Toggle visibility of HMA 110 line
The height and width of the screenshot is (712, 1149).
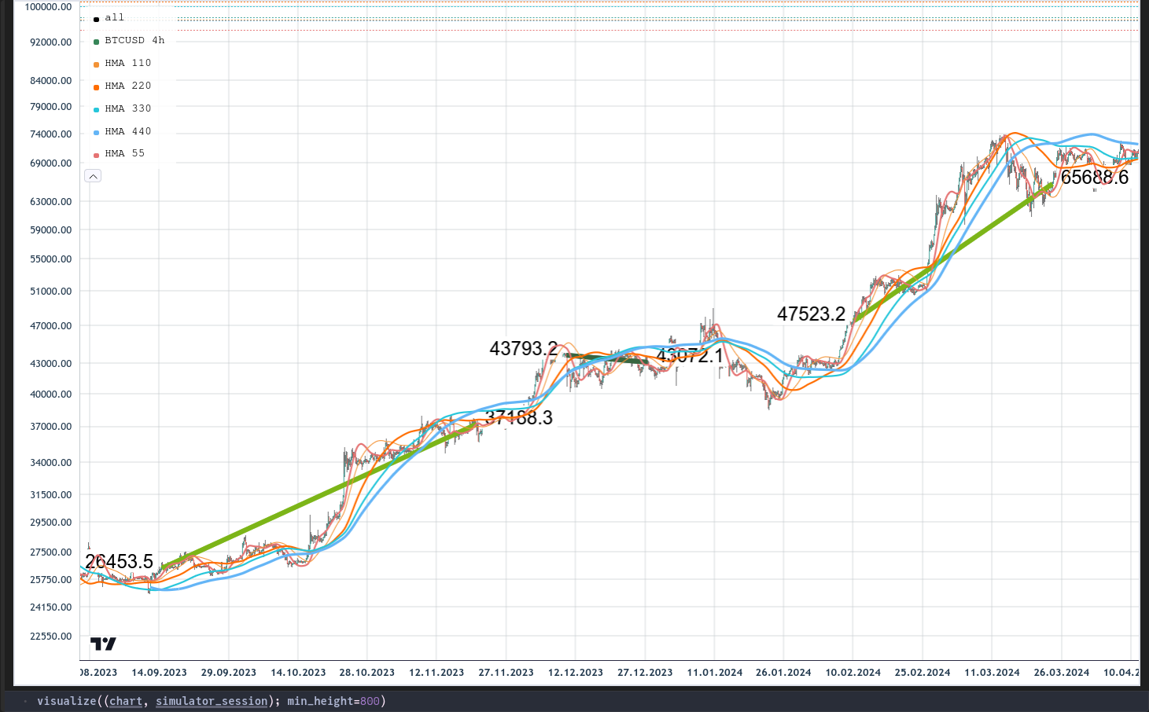(x=122, y=63)
